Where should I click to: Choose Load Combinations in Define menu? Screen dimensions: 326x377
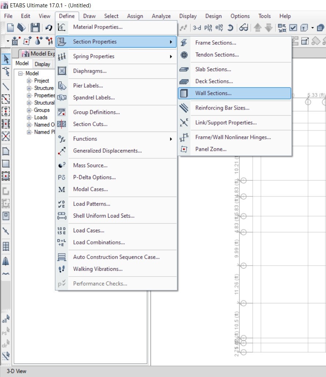pos(99,243)
